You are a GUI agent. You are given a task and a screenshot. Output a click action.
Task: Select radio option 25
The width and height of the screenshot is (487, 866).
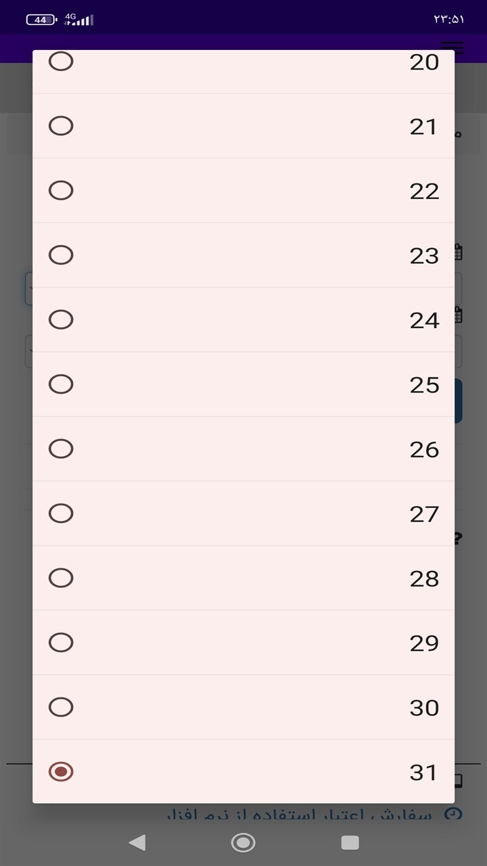[61, 384]
